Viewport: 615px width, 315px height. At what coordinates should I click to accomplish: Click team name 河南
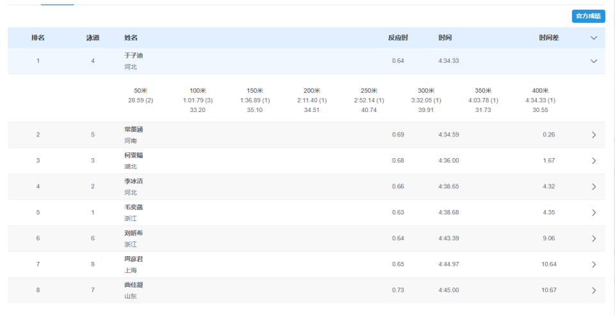pos(131,141)
